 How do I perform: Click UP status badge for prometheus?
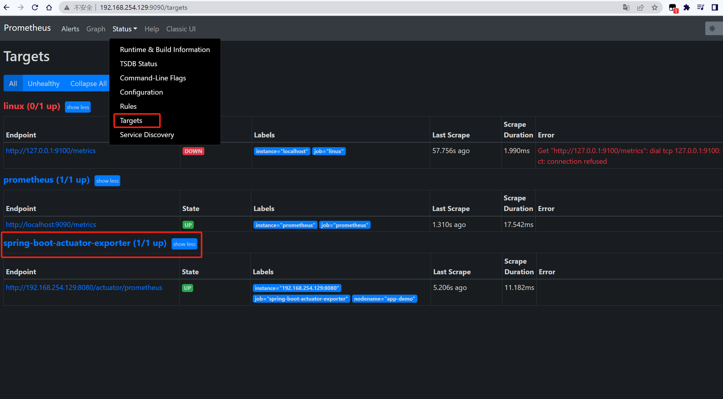pos(188,225)
